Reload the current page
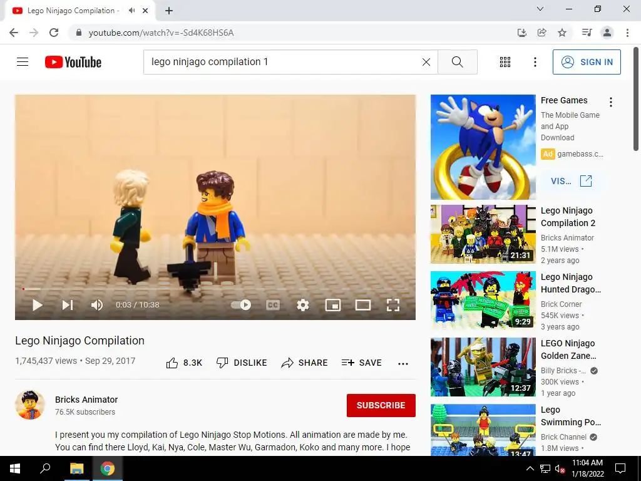 click(x=54, y=33)
